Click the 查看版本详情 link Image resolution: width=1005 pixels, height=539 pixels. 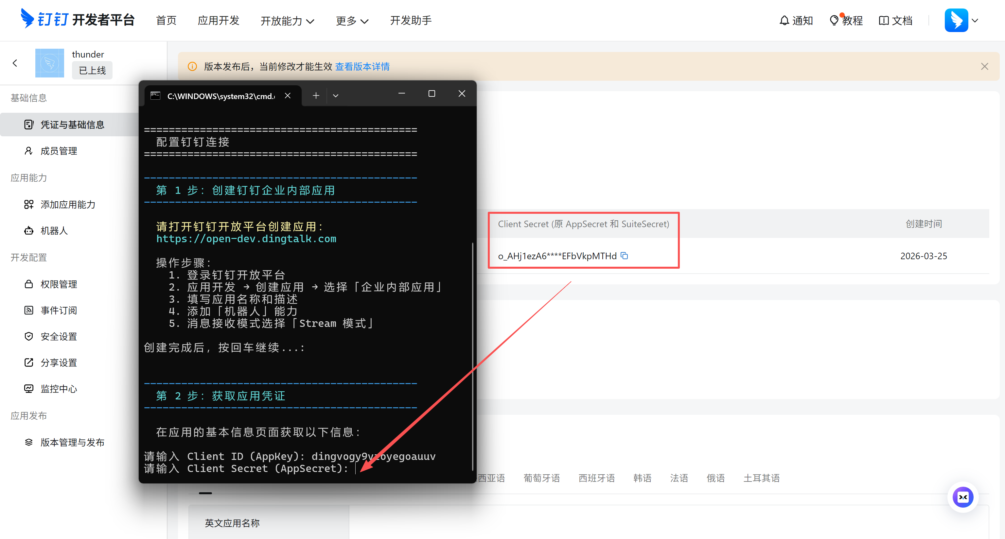pos(362,66)
